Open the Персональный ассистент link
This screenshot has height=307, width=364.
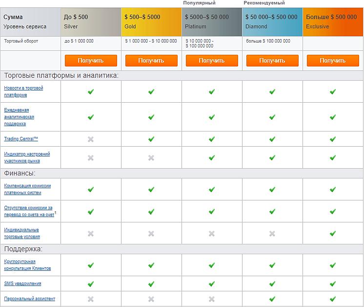(30, 299)
